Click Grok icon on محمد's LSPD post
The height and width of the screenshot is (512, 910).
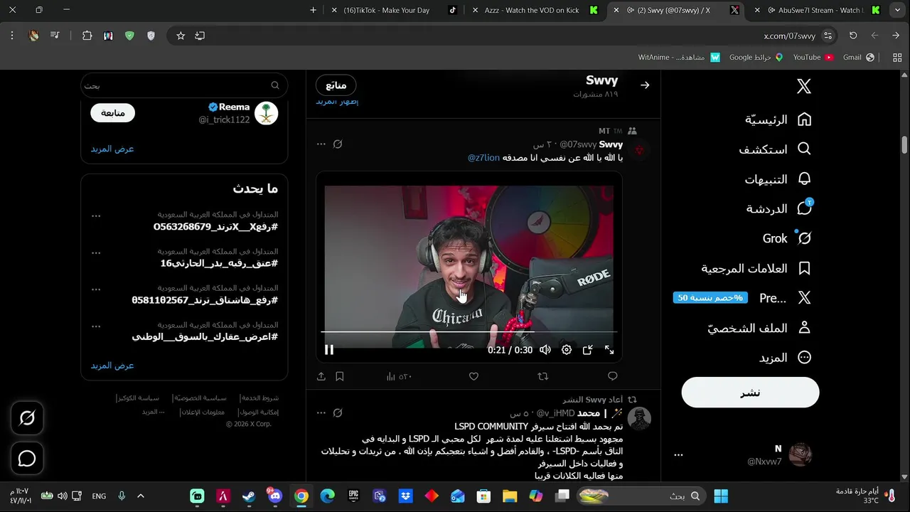pos(338,413)
